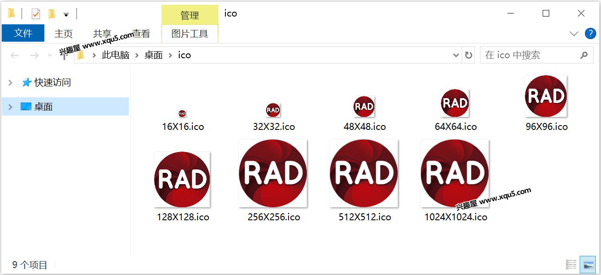The image size is (601, 275).
Task: Open the 图片工具 ribbon tab
Action: tap(190, 33)
